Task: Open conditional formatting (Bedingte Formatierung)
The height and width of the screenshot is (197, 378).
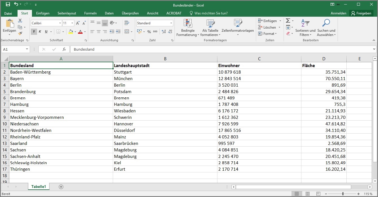Action: pyautogui.click(x=188, y=27)
